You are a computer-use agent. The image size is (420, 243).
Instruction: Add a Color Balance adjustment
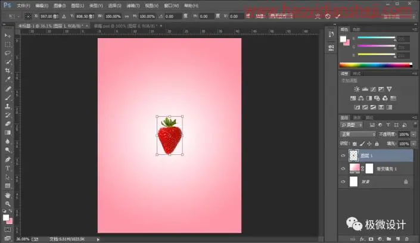(x=361, y=98)
